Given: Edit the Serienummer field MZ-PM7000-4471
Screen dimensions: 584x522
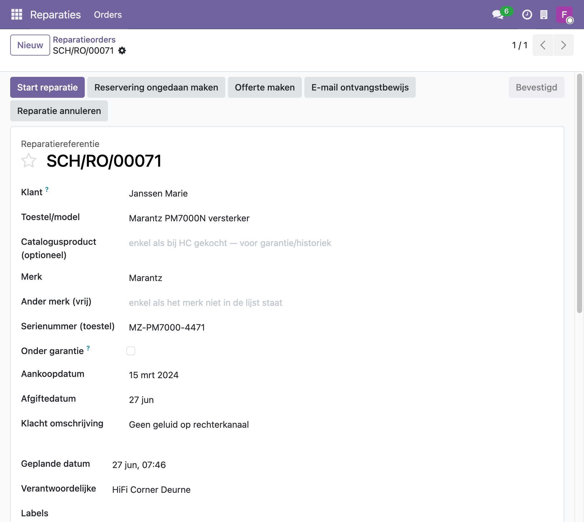Looking at the screenshot, I should [x=341, y=327].
